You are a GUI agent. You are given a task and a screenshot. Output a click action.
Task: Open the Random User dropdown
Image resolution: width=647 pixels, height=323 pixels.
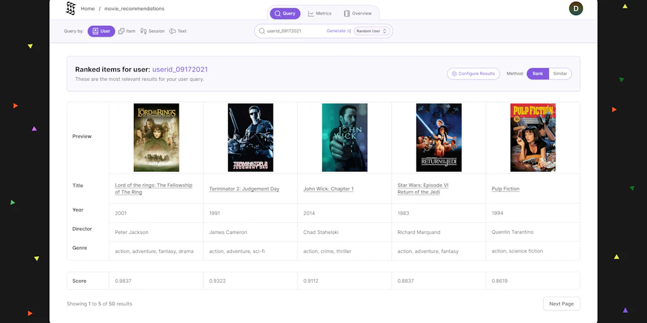372,31
